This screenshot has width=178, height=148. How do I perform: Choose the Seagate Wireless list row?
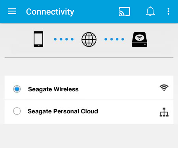(89, 88)
